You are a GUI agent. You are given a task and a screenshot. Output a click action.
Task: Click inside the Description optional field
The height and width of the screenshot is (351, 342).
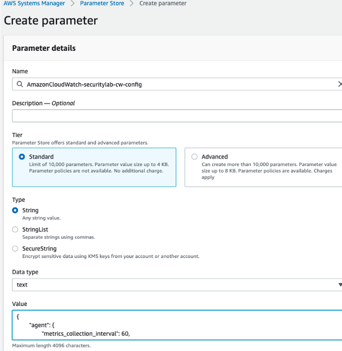pos(177,116)
